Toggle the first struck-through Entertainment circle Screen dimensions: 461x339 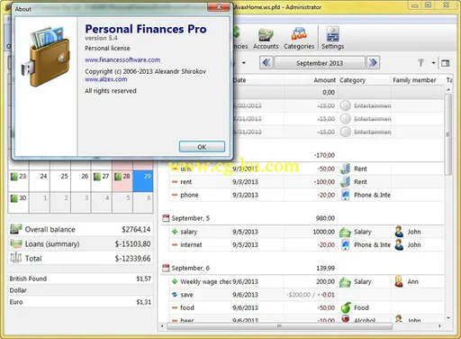[346, 105]
